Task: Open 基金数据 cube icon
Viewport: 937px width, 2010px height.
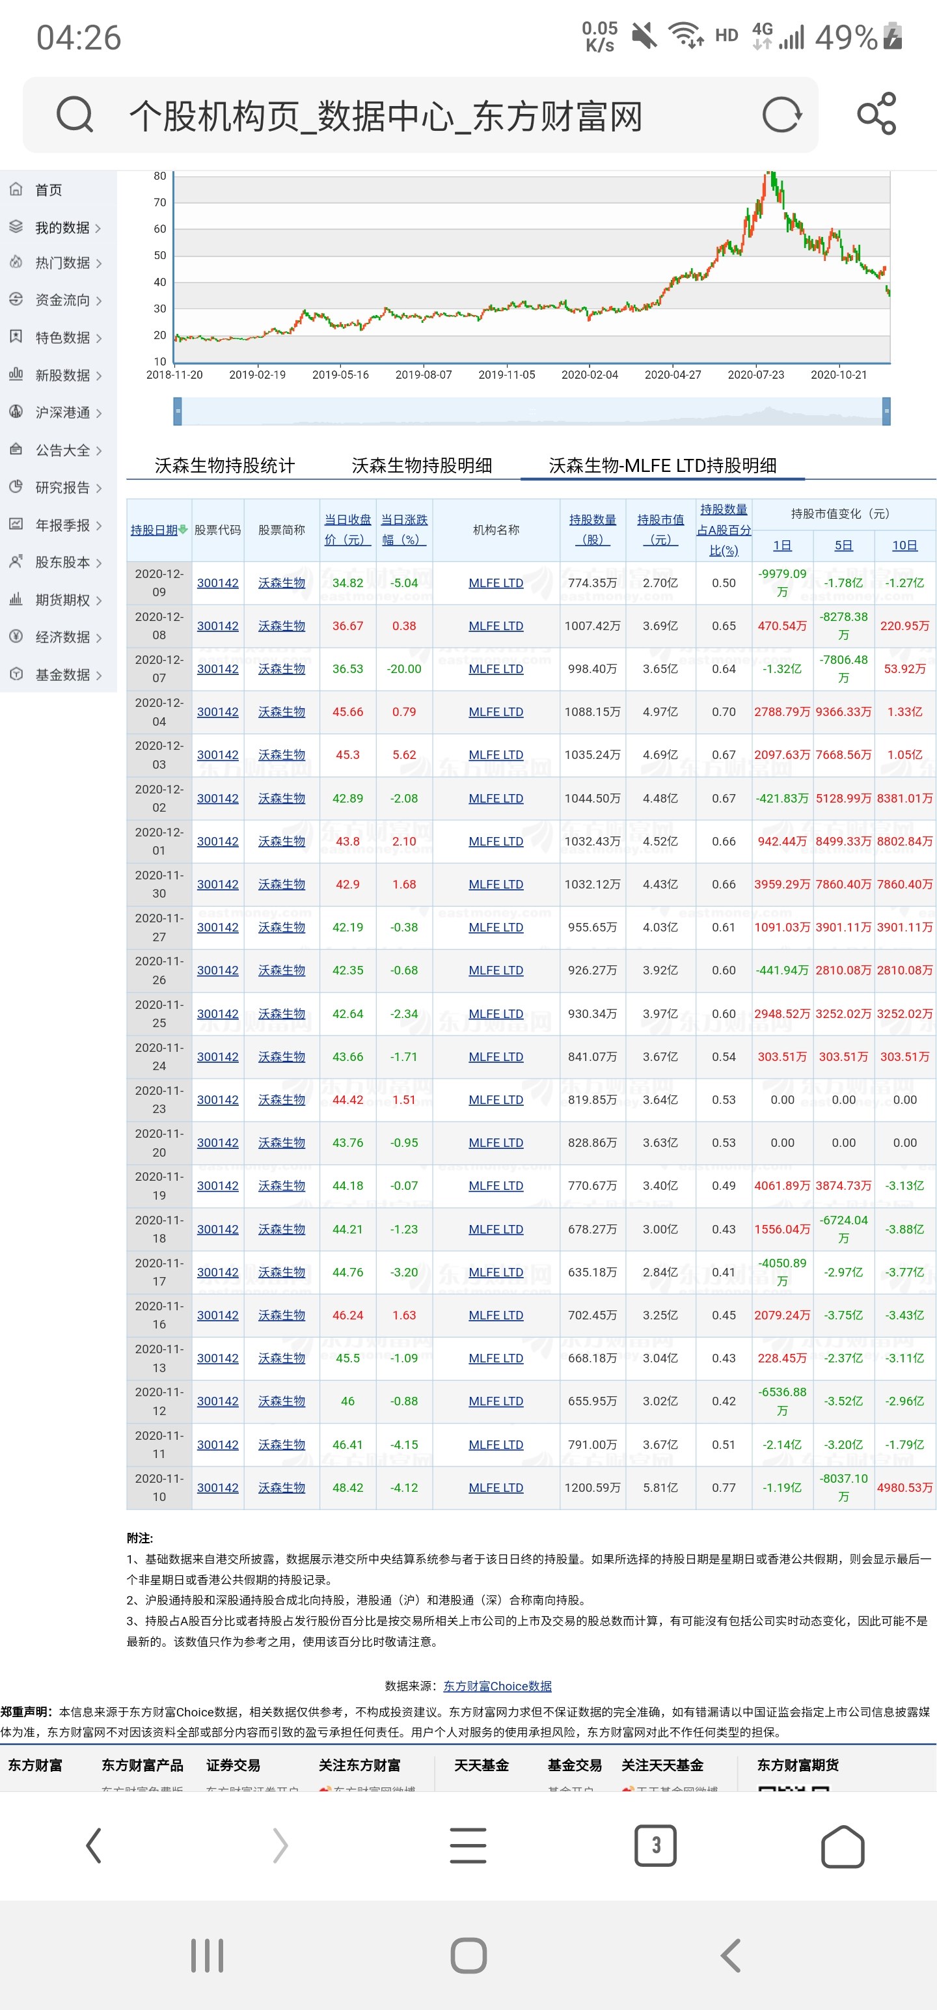Action: (x=16, y=674)
